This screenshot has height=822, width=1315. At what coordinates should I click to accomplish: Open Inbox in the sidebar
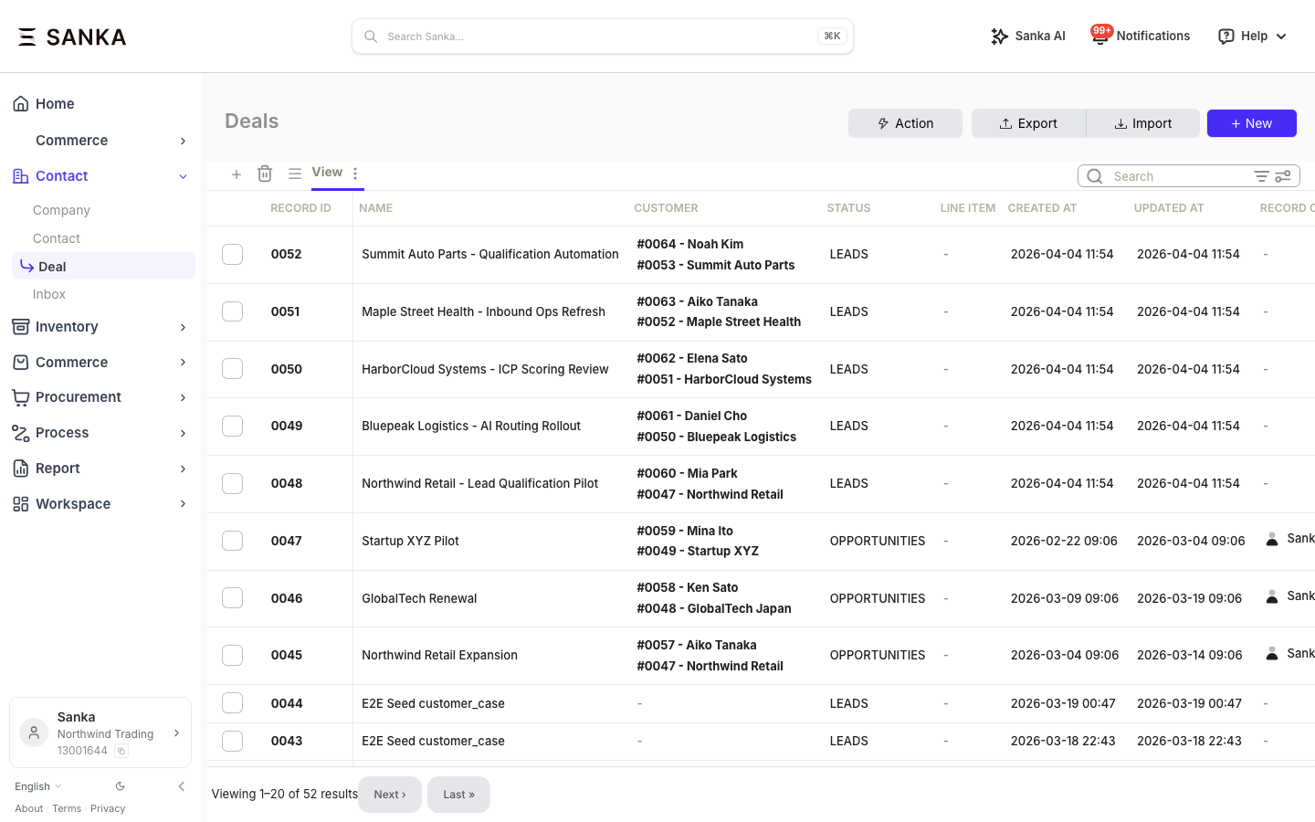pyautogui.click(x=49, y=294)
